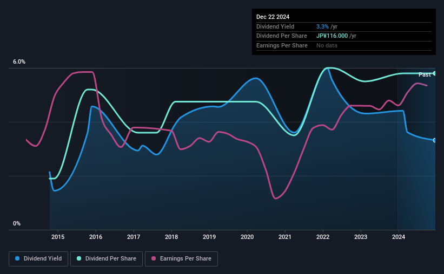This screenshot has width=444, height=274.
Task: Select the 2023 x-axis label
Action: click(361, 237)
